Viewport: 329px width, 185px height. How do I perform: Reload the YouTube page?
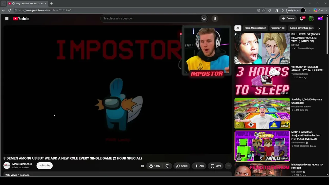[10, 10]
